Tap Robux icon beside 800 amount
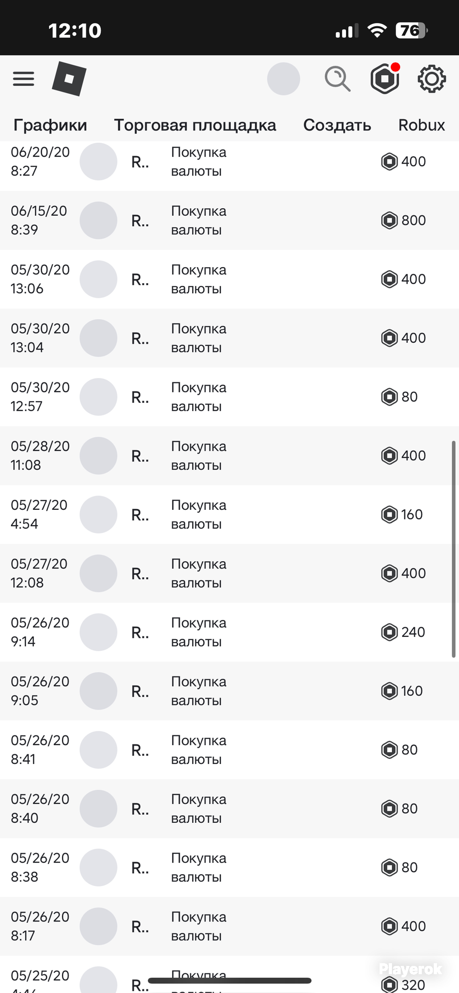The height and width of the screenshot is (993, 459). (389, 220)
